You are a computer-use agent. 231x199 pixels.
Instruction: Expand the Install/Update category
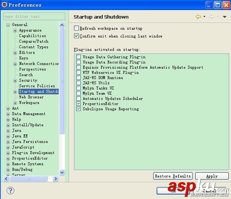click(8, 125)
